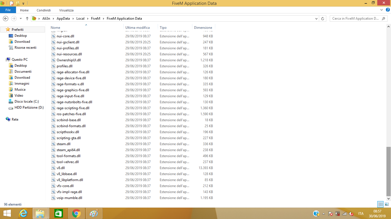This screenshot has height=219, width=391.
Task: Select Preferiti in the navigation pane
Action: coord(18,29)
